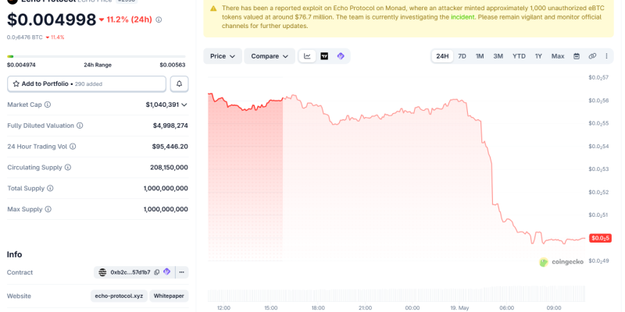Open the echo-protocol.xyz website link

point(120,296)
